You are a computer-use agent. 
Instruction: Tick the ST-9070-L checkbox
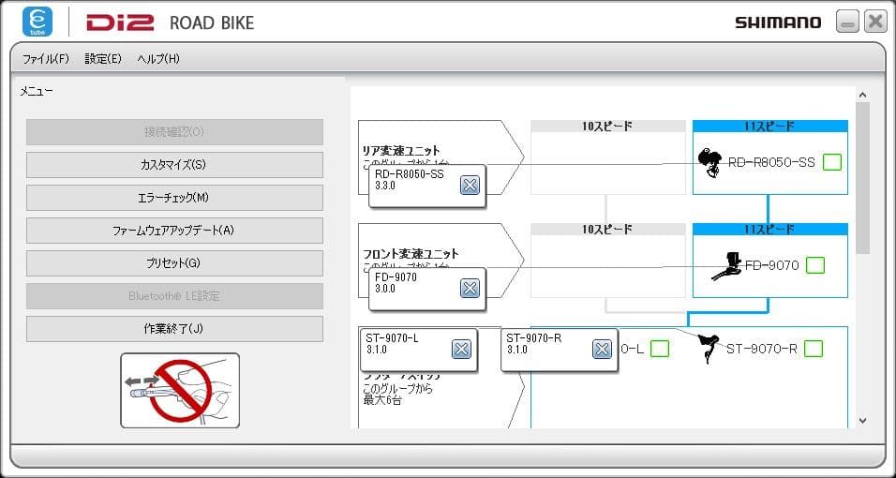pos(660,349)
